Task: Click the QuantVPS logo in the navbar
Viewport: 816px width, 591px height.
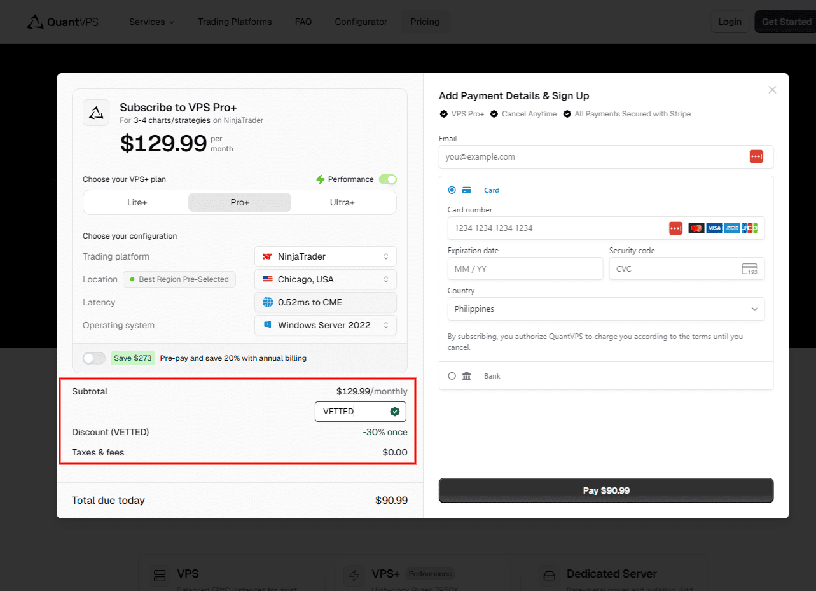Action: point(62,21)
